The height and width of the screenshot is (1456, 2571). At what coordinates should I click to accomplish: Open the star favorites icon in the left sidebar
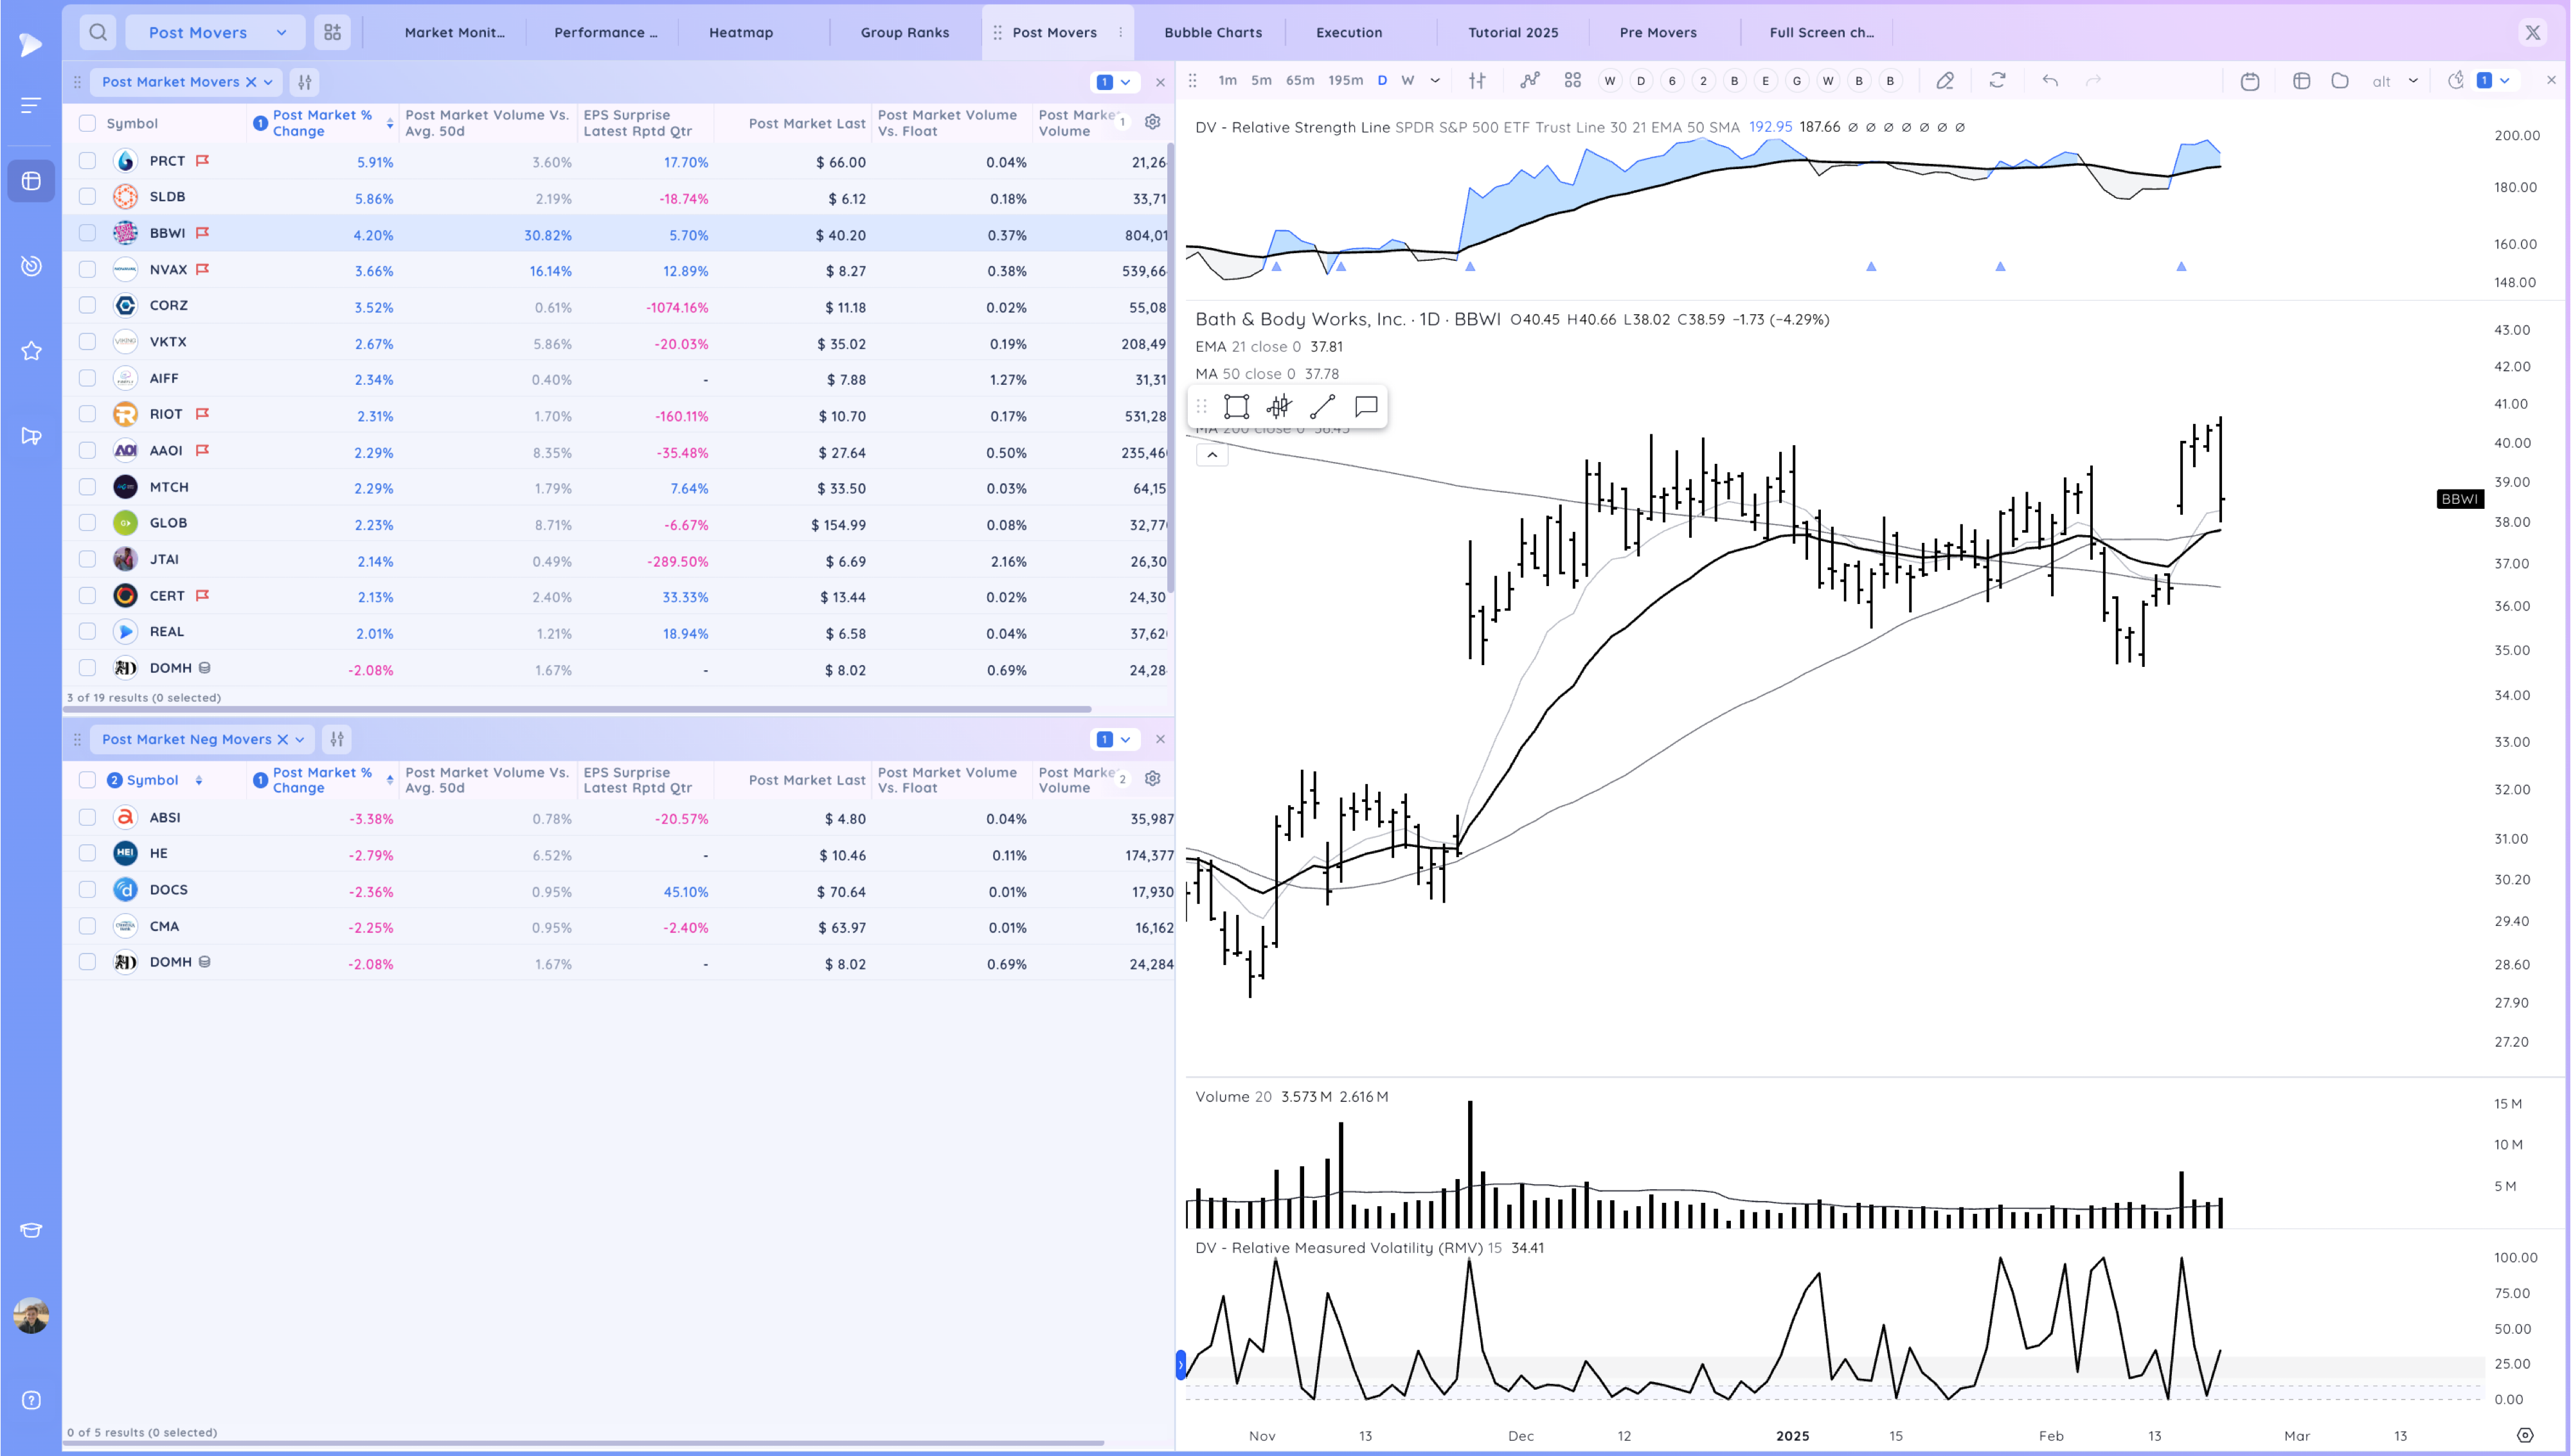(x=31, y=350)
